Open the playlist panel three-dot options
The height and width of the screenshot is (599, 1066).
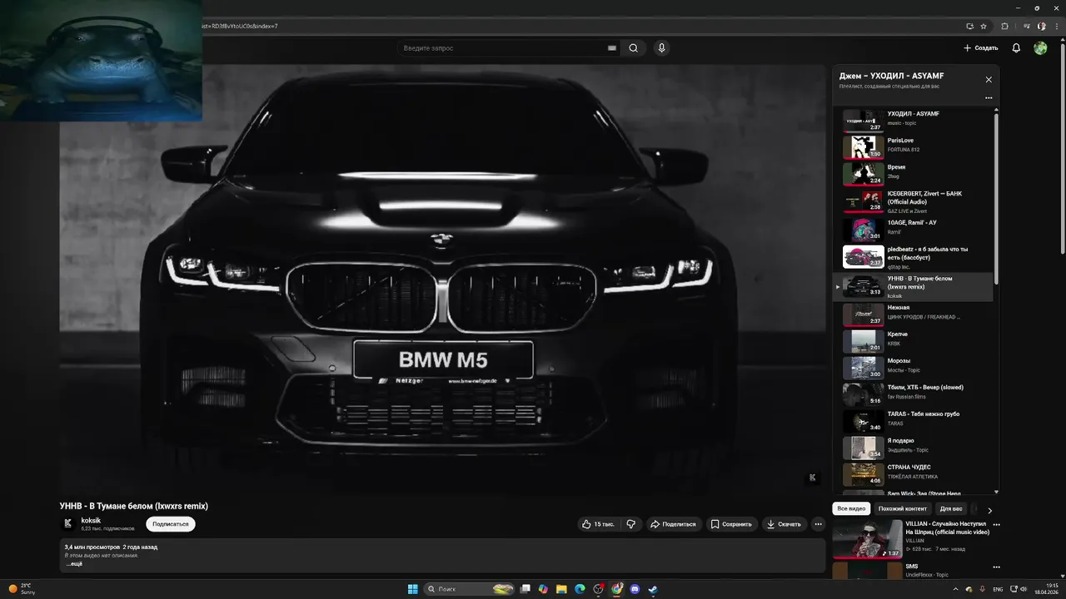point(989,98)
